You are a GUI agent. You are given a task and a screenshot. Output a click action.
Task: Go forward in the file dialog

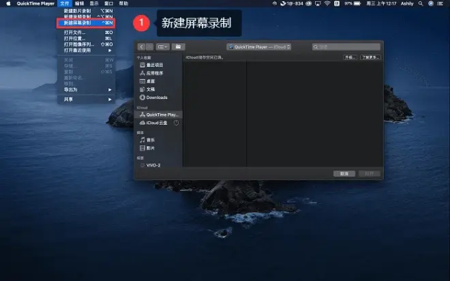[149, 47]
